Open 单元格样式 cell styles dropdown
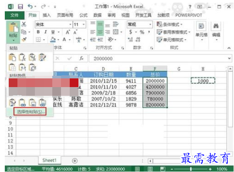234x172 pixels. click(x=172, y=40)
